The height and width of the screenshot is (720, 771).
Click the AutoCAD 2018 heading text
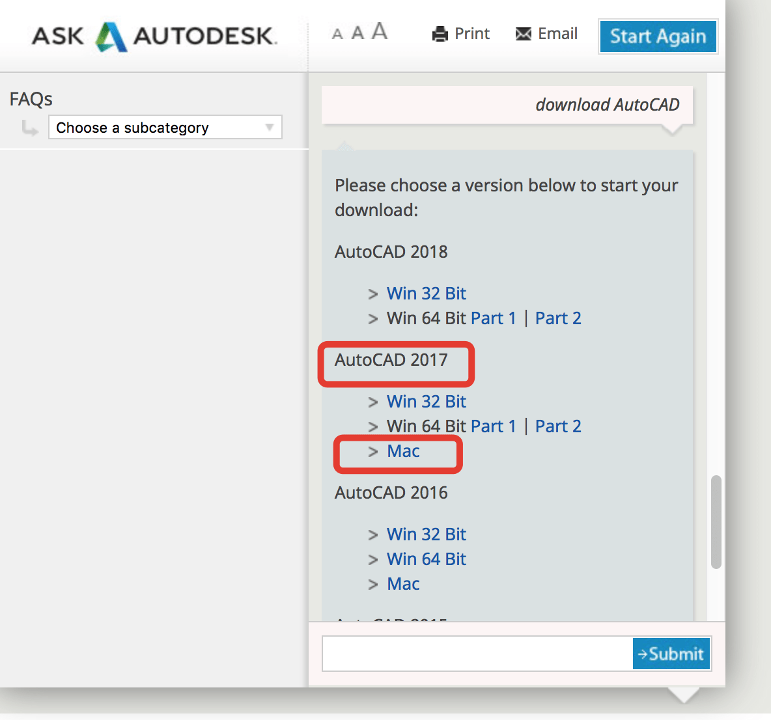(x=391, y=252)
